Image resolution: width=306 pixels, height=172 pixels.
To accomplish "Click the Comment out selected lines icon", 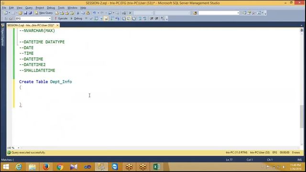I will [x=140, y=19].
